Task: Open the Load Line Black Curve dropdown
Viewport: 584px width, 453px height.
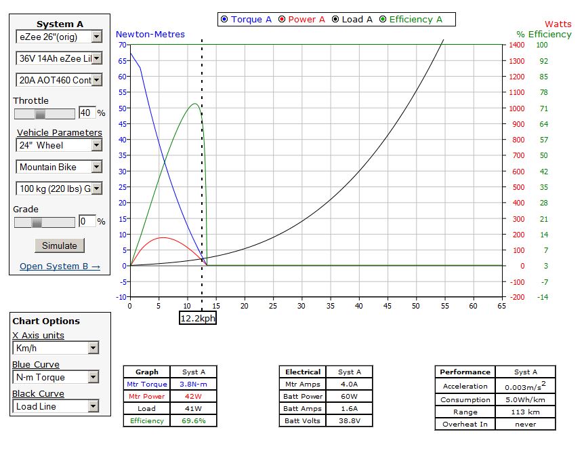Action: tap(56, 406)
